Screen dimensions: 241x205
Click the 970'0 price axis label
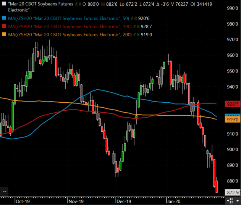[233, 40]
